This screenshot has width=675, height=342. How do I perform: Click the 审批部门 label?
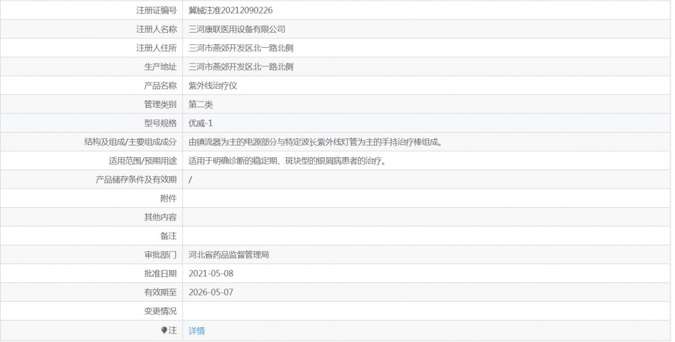tap(160, 255)
